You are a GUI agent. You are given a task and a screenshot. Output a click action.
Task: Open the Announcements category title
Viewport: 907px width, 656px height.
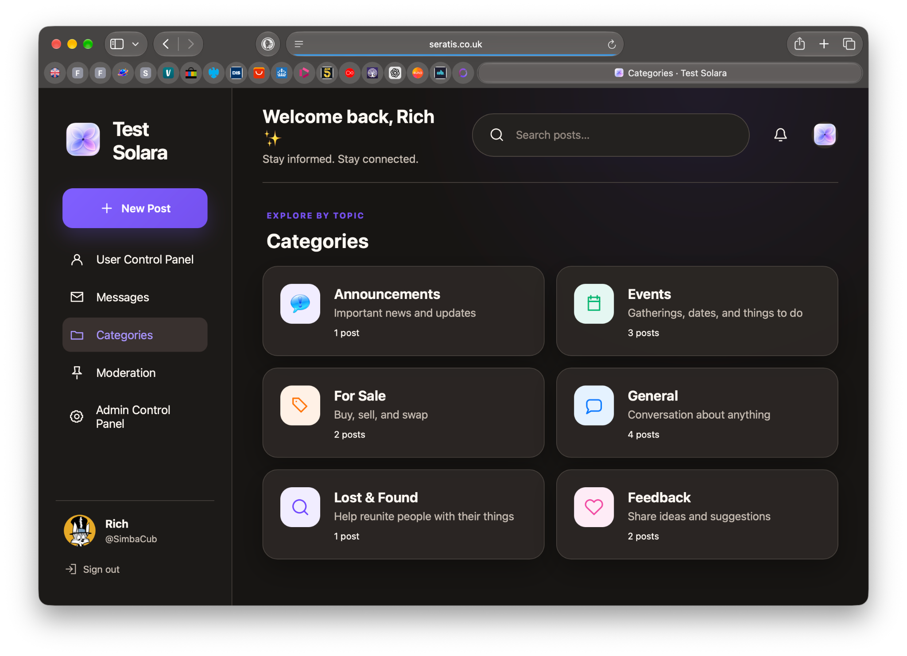[x=387, y=295]
